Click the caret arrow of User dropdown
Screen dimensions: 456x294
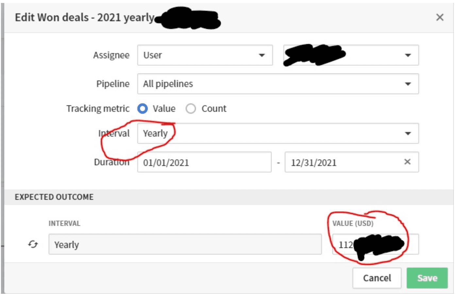pyautogui.click(x=262, y=55)
